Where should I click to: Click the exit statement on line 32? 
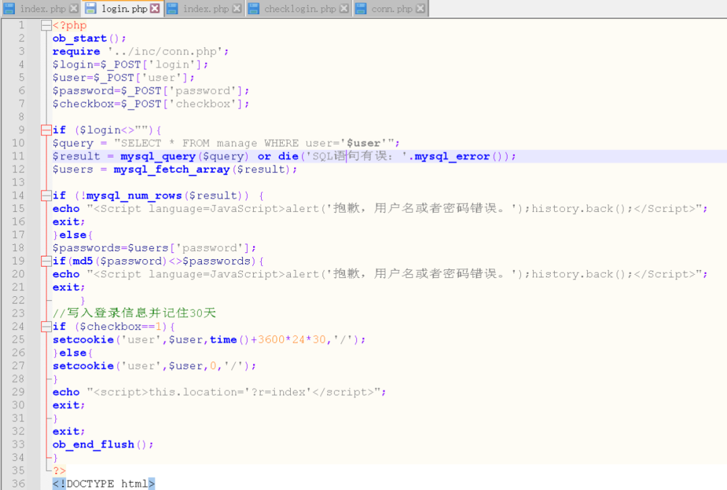click(x=68, y=431)
